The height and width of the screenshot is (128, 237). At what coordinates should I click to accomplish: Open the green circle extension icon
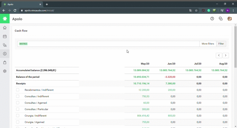(x=209, y=10)
